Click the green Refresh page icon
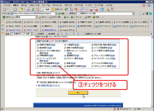 (x=33, y=10)
